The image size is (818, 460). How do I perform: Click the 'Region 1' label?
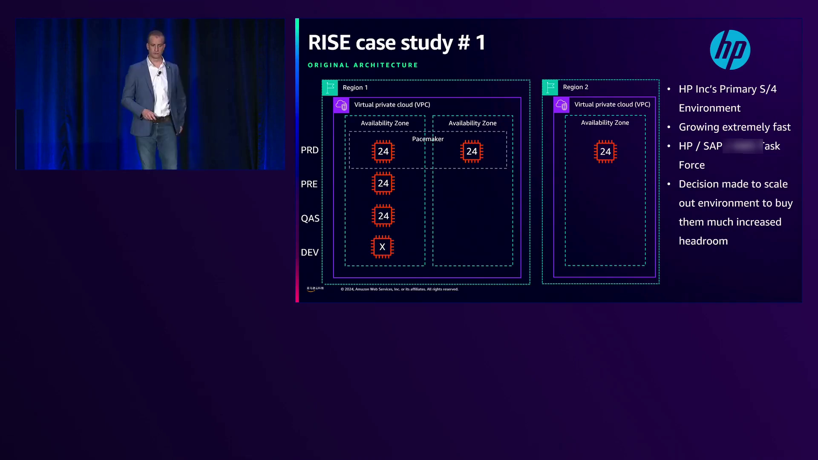pos(355,88)
